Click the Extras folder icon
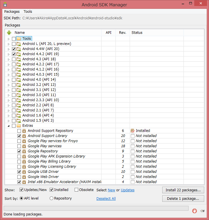Image resolution: width=209 pixels, height=220 pixels. tap(19, 126)
